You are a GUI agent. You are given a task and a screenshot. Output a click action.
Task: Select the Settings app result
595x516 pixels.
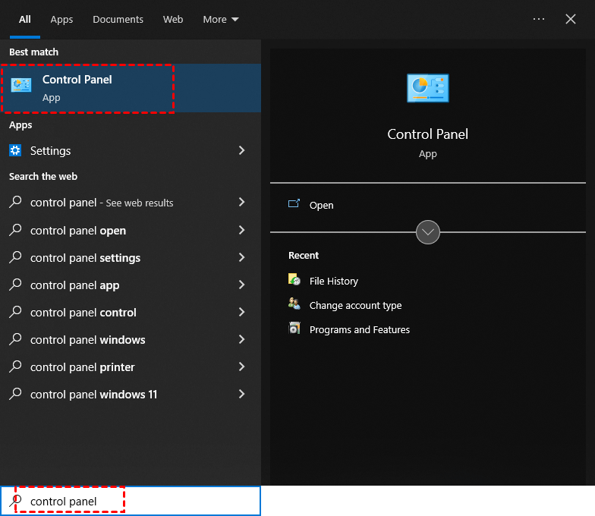coord(131,150)
